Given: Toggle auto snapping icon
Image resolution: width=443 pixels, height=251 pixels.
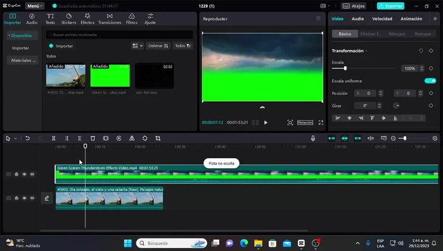Looking at the screenshot, I should (345, 138).
